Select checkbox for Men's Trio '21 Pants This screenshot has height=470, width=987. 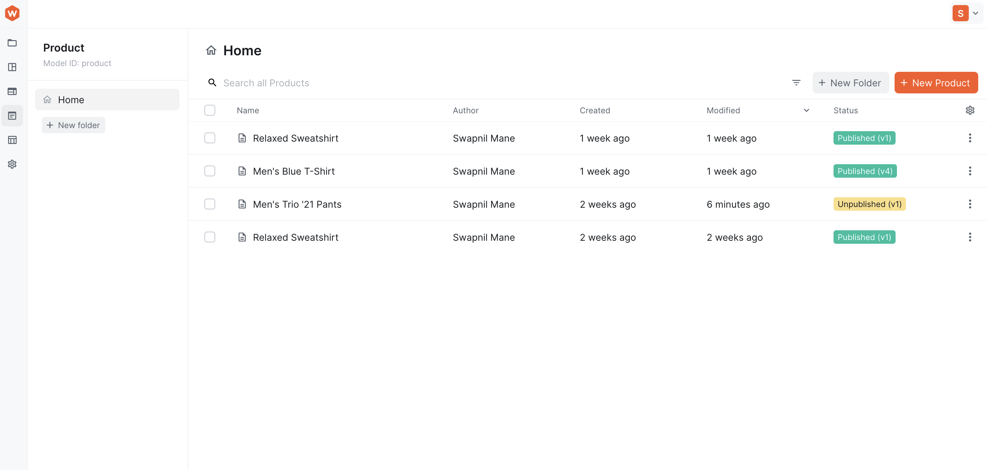click(x=209, y=204)
